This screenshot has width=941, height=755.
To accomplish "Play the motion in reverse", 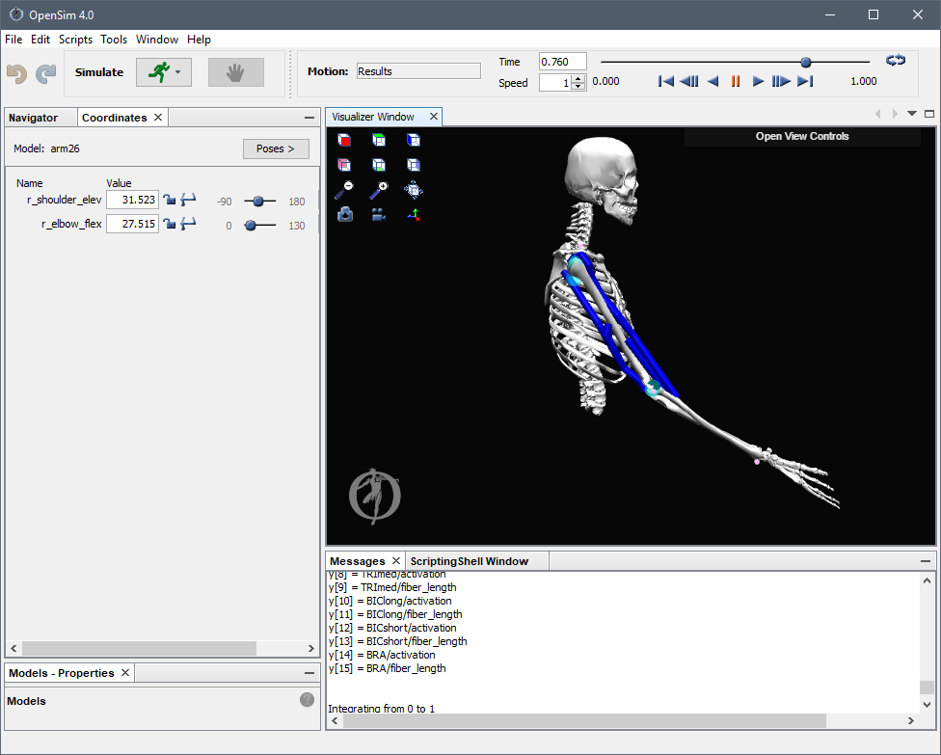I will [712, 81].
